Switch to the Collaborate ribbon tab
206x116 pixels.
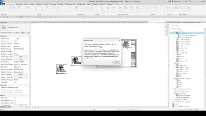(81, 4)
